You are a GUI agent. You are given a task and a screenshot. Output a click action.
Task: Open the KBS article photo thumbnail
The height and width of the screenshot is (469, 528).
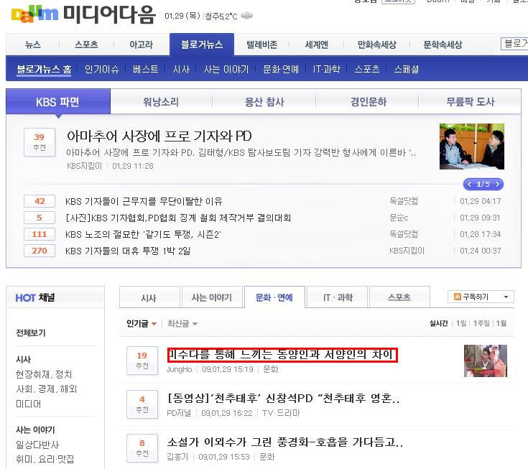(x=472, y=147)
